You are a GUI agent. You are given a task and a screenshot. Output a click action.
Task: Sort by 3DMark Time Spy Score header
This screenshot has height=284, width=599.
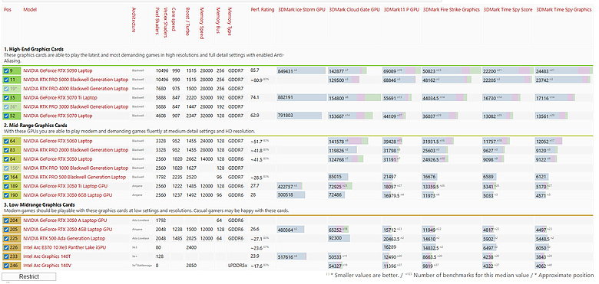coord(508,9)
